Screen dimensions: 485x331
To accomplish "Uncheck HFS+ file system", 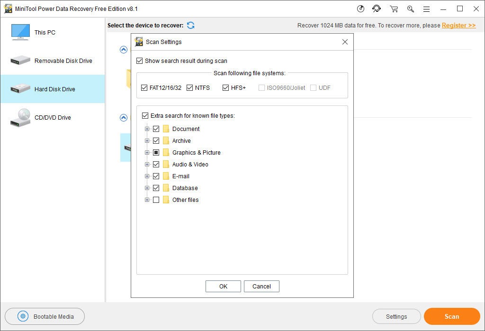I will coord(225,87).
